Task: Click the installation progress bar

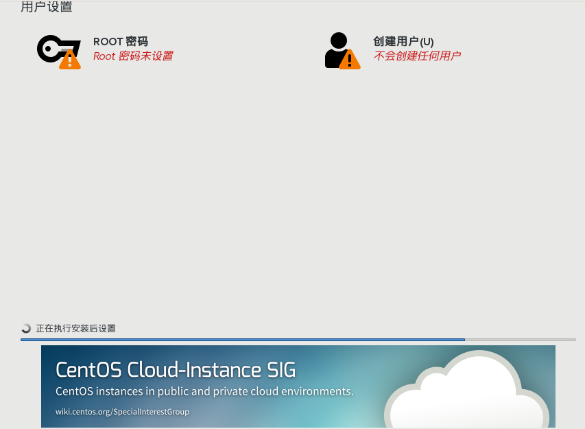Action: pyautogui.click(x=298, y=340)
